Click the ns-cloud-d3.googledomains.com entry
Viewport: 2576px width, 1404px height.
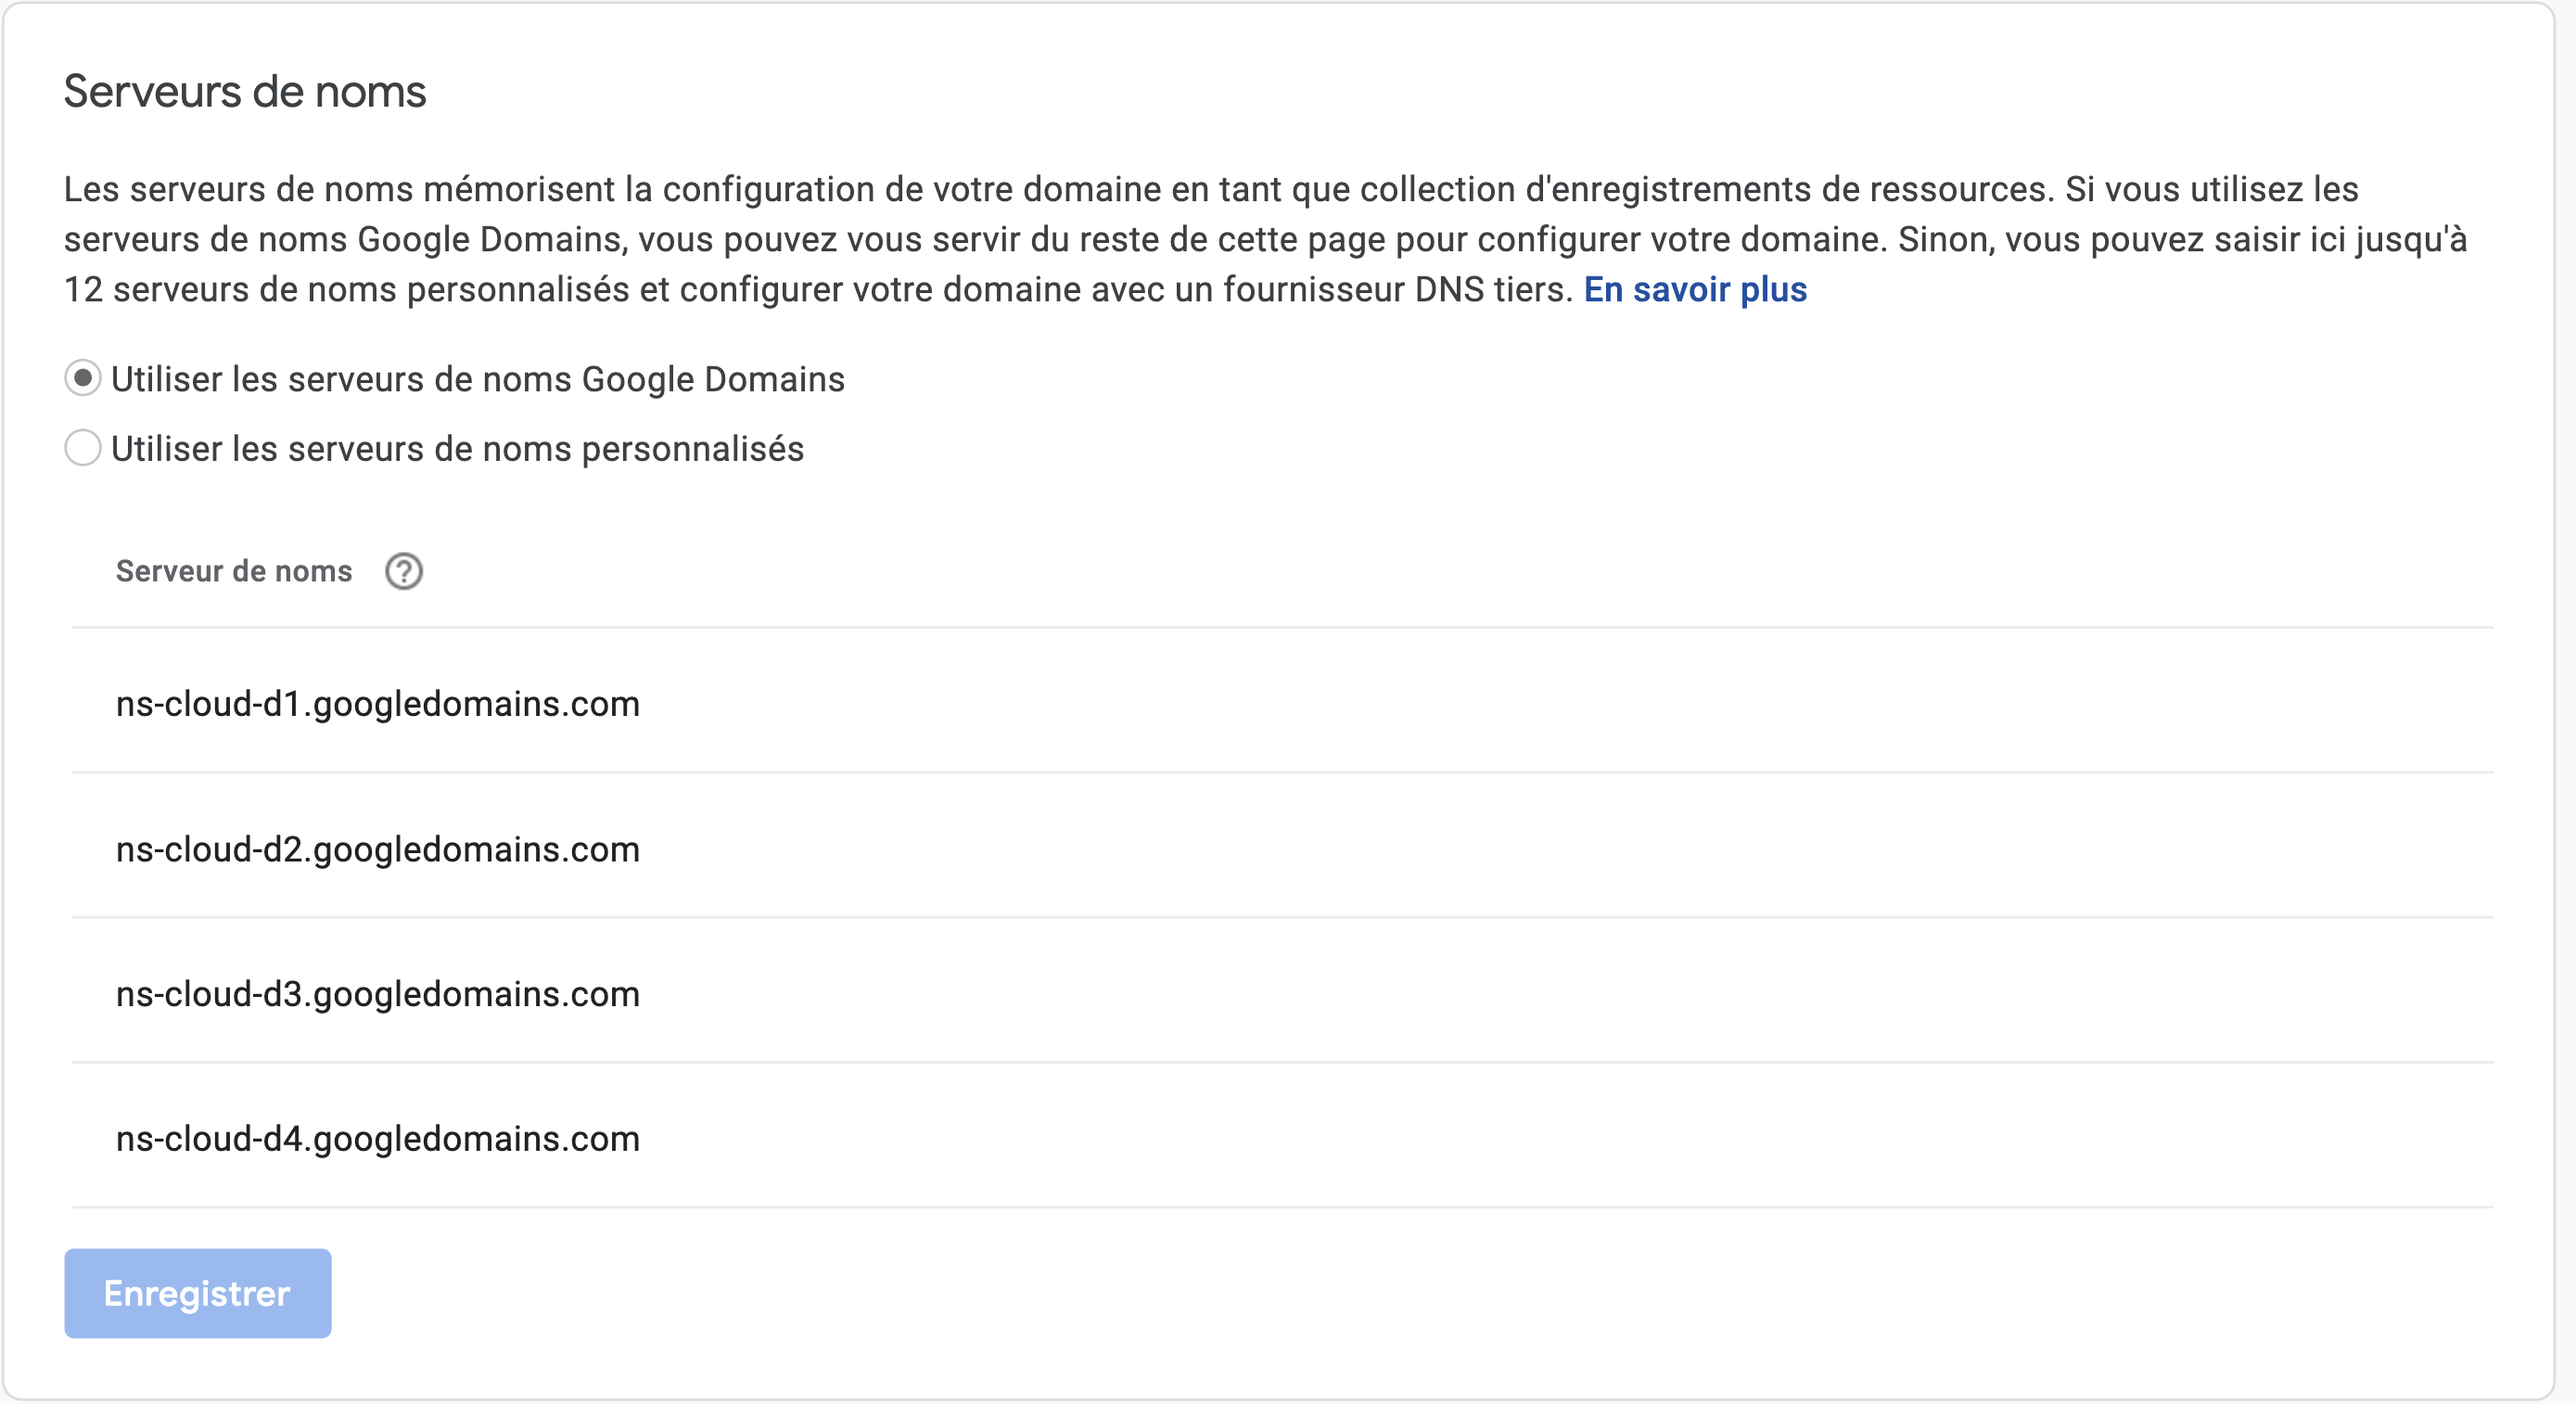tap(378, 994)
